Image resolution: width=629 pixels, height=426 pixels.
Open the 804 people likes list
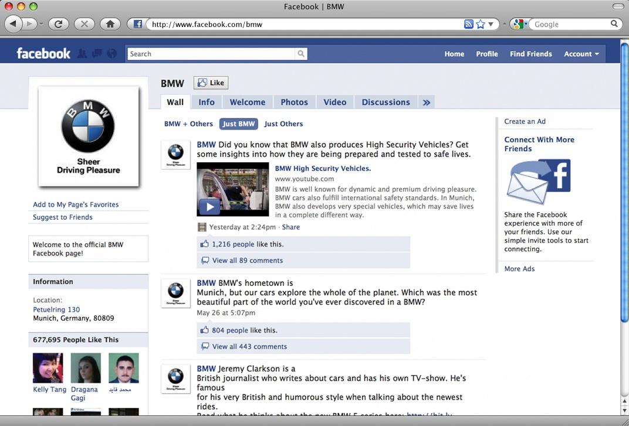(x=230, y=330)
